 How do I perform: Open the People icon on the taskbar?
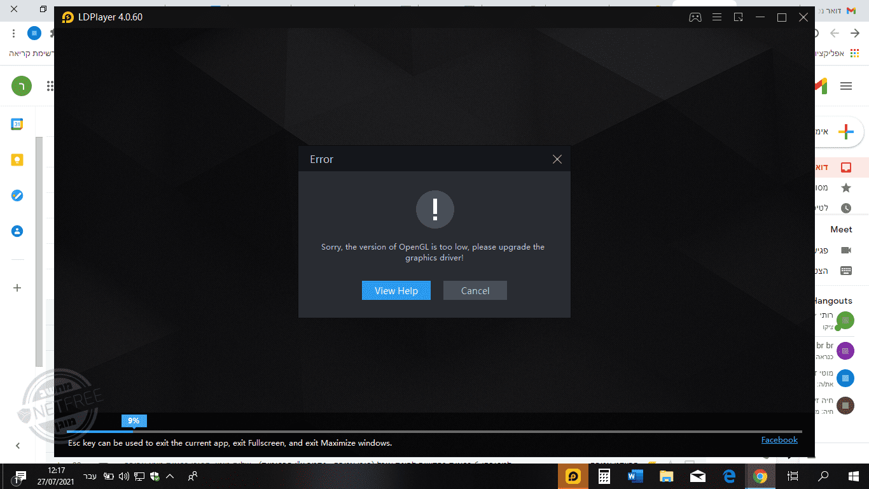coord(193,476)
